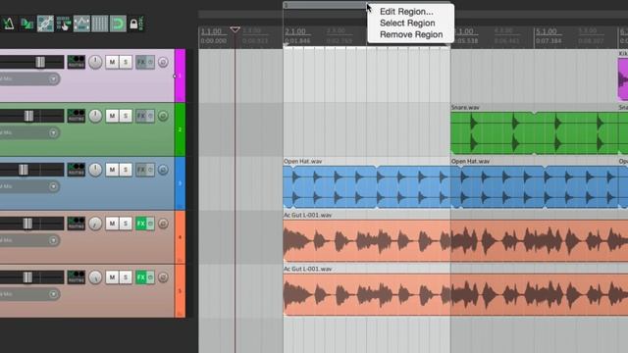Click circular button right of FX, track 2
This screenshot has height=353, width=628.
click(x=163, y=116)
